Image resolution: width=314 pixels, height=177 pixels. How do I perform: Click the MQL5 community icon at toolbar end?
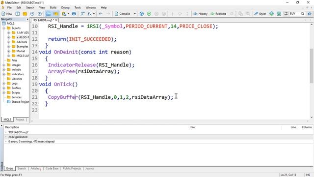pyautogui.click(x=310, y=14)
